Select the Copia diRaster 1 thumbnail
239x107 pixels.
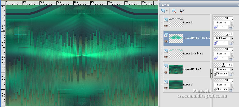176,69
